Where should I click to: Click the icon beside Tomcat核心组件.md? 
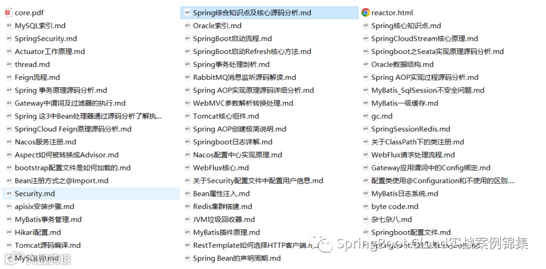(187, 116)
